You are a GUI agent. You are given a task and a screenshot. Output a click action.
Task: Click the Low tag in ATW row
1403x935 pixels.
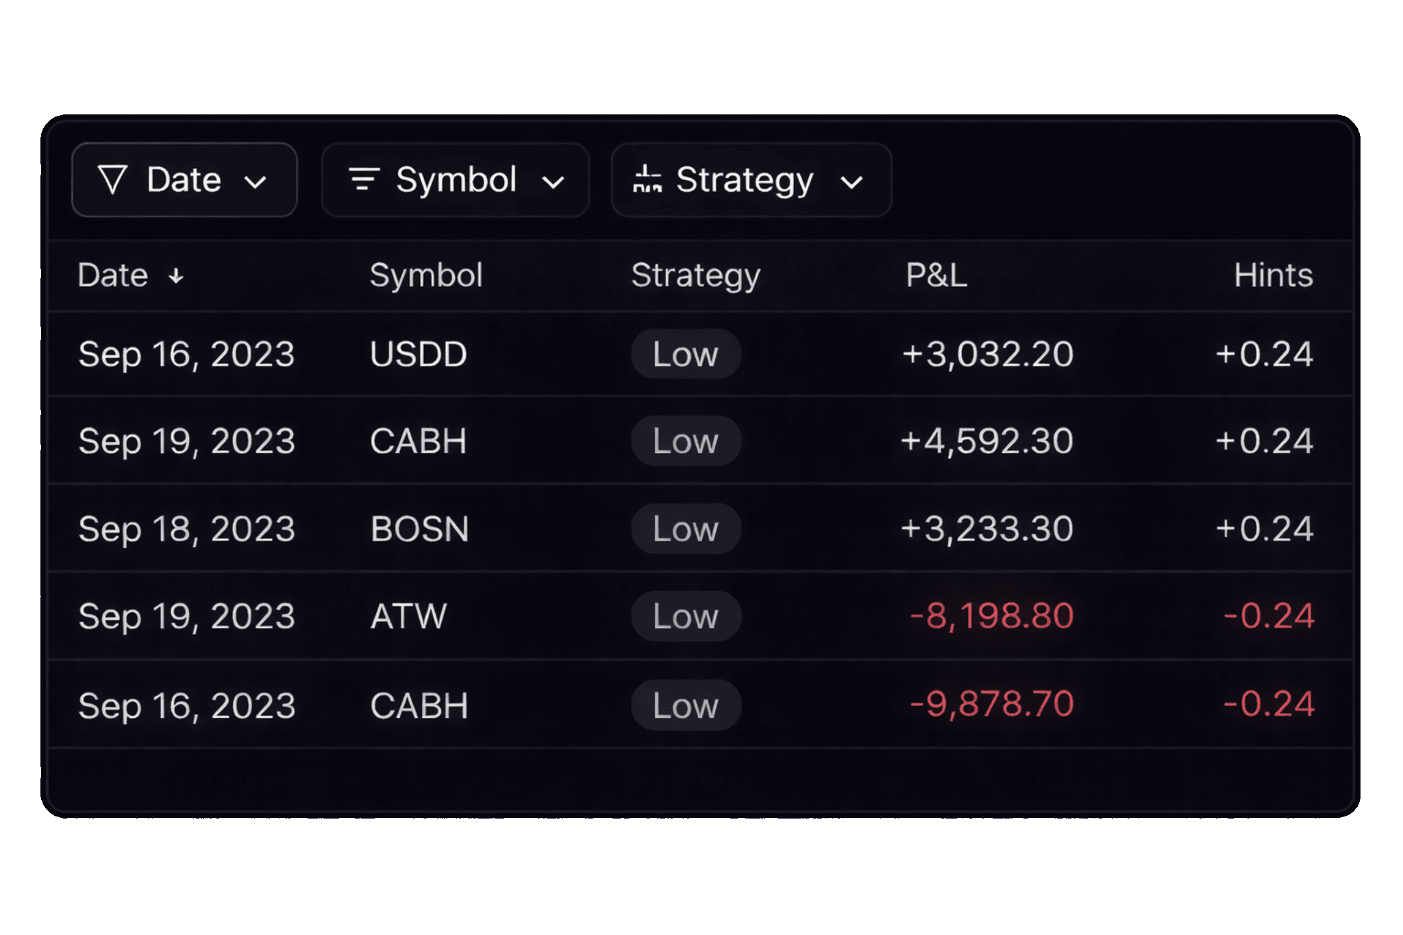click(686, 616)
